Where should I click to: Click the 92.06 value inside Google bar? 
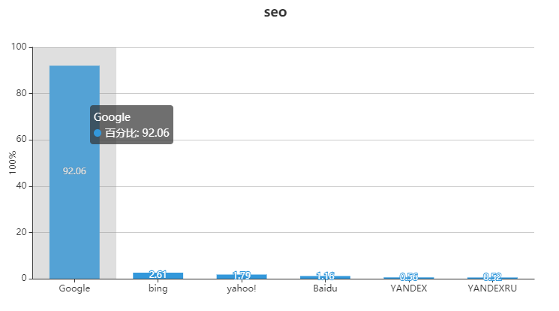click(x=74, y=171)
